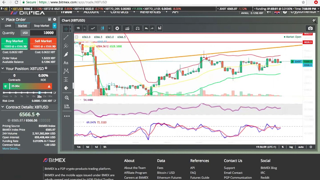320x180 pixels.
Task: Collapse the indicator legend on chart
Action: point(76,37)
